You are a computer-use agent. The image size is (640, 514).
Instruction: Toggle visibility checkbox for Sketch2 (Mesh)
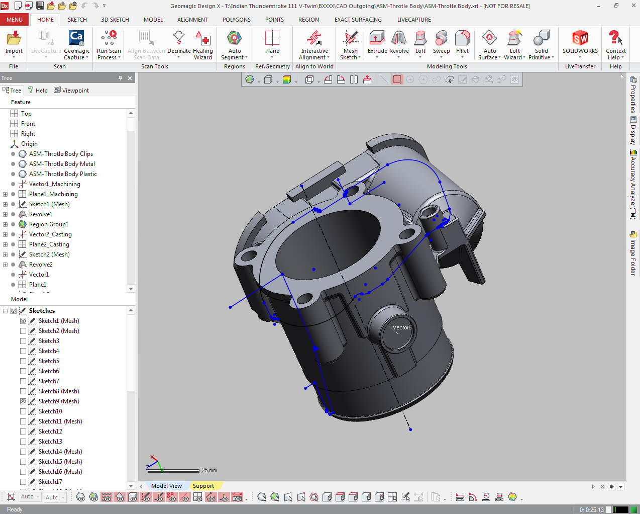coord(23,331)
